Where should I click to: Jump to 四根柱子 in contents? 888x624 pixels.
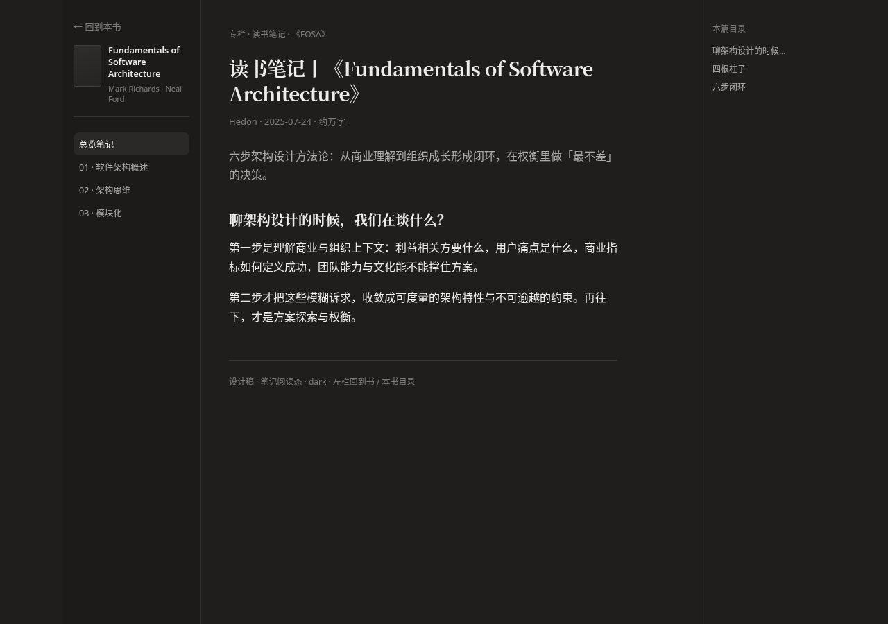[x=729, y=69]
